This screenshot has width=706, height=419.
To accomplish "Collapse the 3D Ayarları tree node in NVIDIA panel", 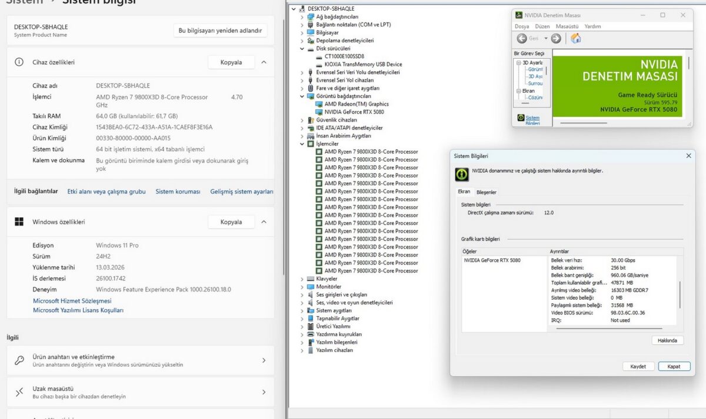I will coord(519,62).
